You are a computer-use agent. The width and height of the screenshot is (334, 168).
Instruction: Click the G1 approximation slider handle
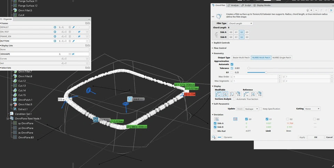[x=266, y=73]
